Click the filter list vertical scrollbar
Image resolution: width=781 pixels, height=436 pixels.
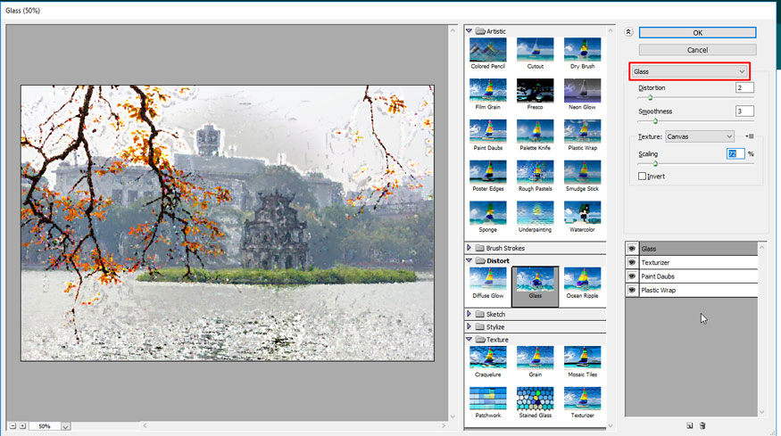[x=611, y=228]
